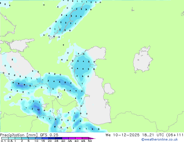Viewport: 184px width, 142px height.
Task: Click the '10' legend scale label
Action: pyautogui.click(x=36, y=141)
